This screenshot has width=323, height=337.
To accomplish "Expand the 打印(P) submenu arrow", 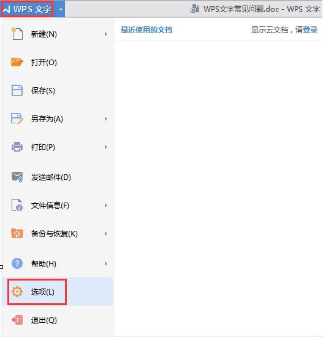I will 106,147.
